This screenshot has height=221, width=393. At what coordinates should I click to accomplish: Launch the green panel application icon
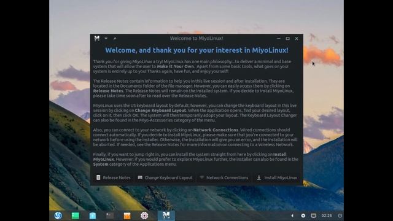pos(75,215)
